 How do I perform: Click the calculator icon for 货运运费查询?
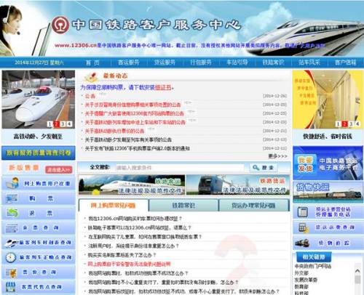304,227
